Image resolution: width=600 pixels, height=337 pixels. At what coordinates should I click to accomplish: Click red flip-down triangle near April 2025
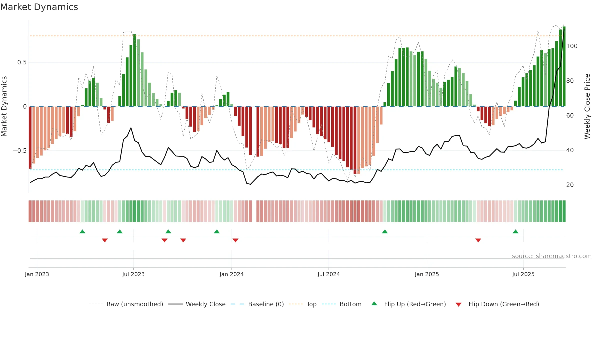(478, 240)
